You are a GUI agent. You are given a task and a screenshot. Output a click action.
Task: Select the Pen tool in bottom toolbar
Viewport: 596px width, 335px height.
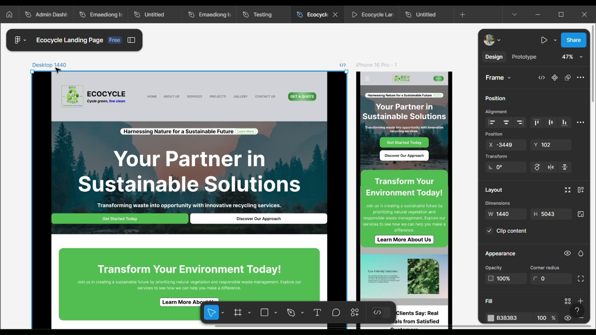(291, 313)
